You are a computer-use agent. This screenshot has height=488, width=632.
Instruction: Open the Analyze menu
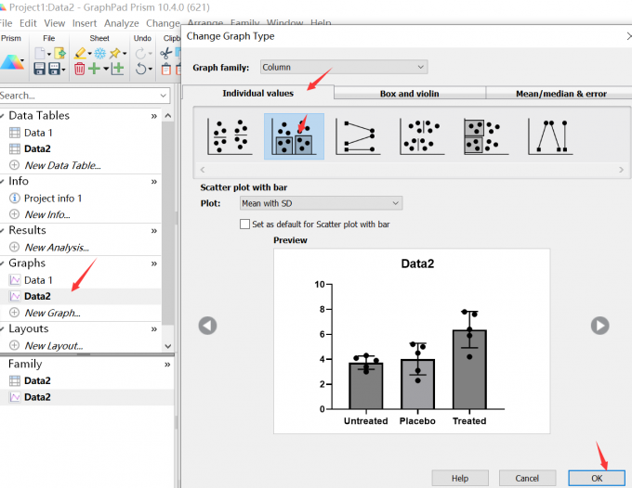point(122,23)
